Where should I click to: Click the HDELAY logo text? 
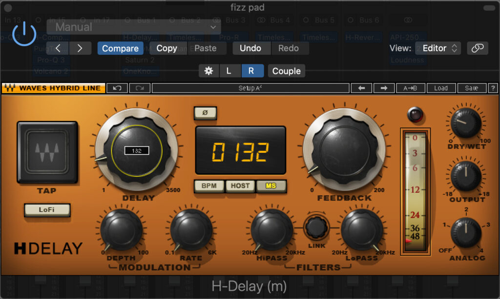point(48,248)
